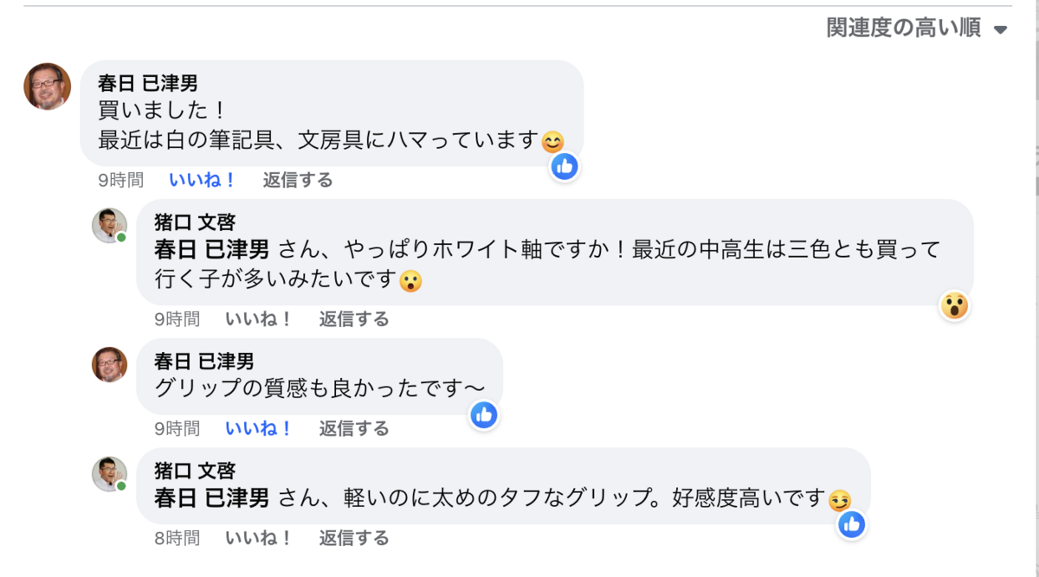Toggle いいね！ on グリップの質感 reply
This screenshot has width=1039, height=577.
click(x=259, y=428)
